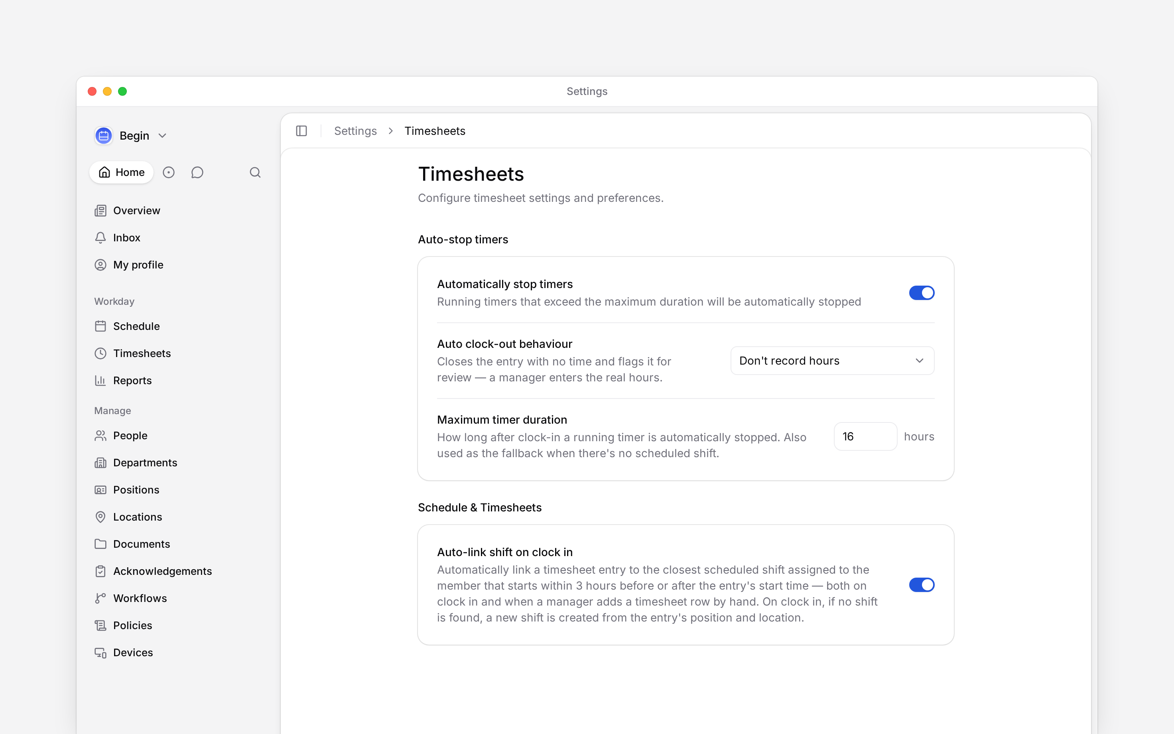Open Workflows in the sidebar
Screen dimensions: 1174x734
click(x=140, y=598)
